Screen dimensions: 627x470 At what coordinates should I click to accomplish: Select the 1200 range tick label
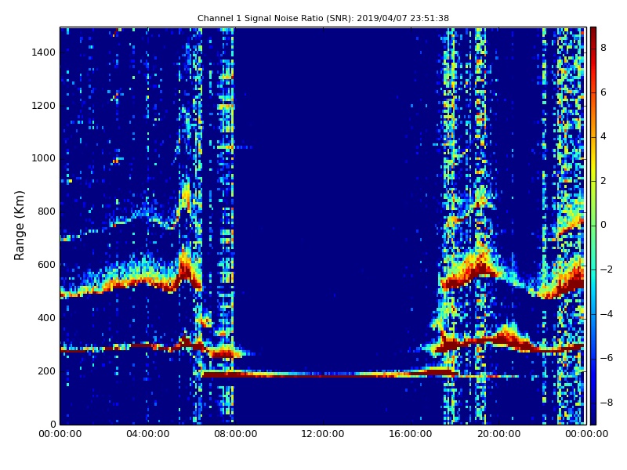point(44,106)
